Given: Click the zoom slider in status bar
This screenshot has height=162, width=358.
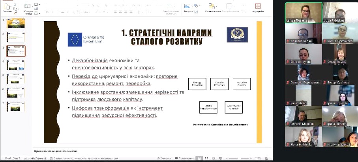Looking at the screenshot, I should pyautogui.click(x=239, y=158).
